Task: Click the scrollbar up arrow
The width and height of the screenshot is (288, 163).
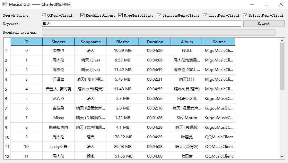Action: click(282, 41)
